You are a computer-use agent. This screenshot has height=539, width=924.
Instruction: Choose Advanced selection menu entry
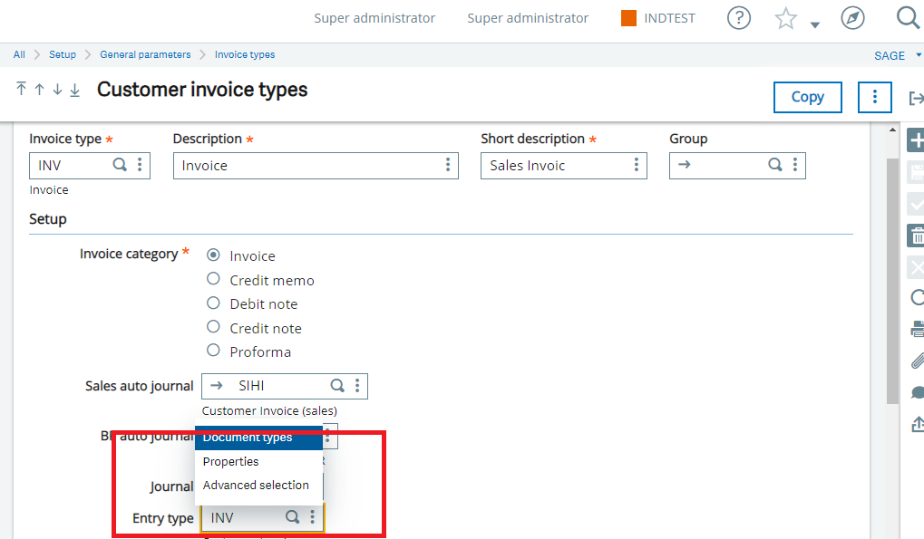point(258,485)
